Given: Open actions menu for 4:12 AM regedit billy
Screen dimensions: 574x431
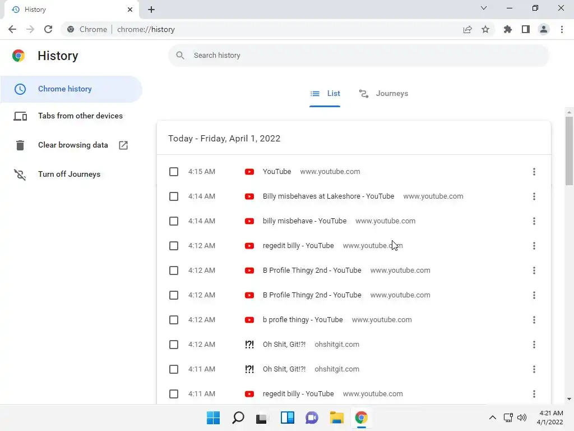Looking at the screenshot, I should [534, 246].
